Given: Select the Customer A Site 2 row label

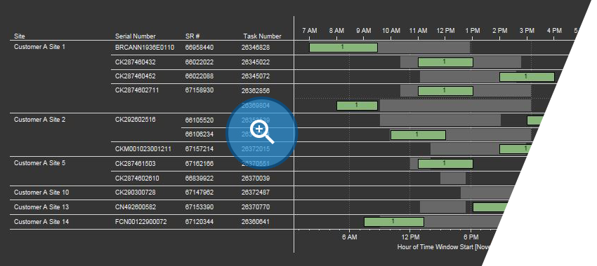Looking at the screenshot, I should coord(39,120).
